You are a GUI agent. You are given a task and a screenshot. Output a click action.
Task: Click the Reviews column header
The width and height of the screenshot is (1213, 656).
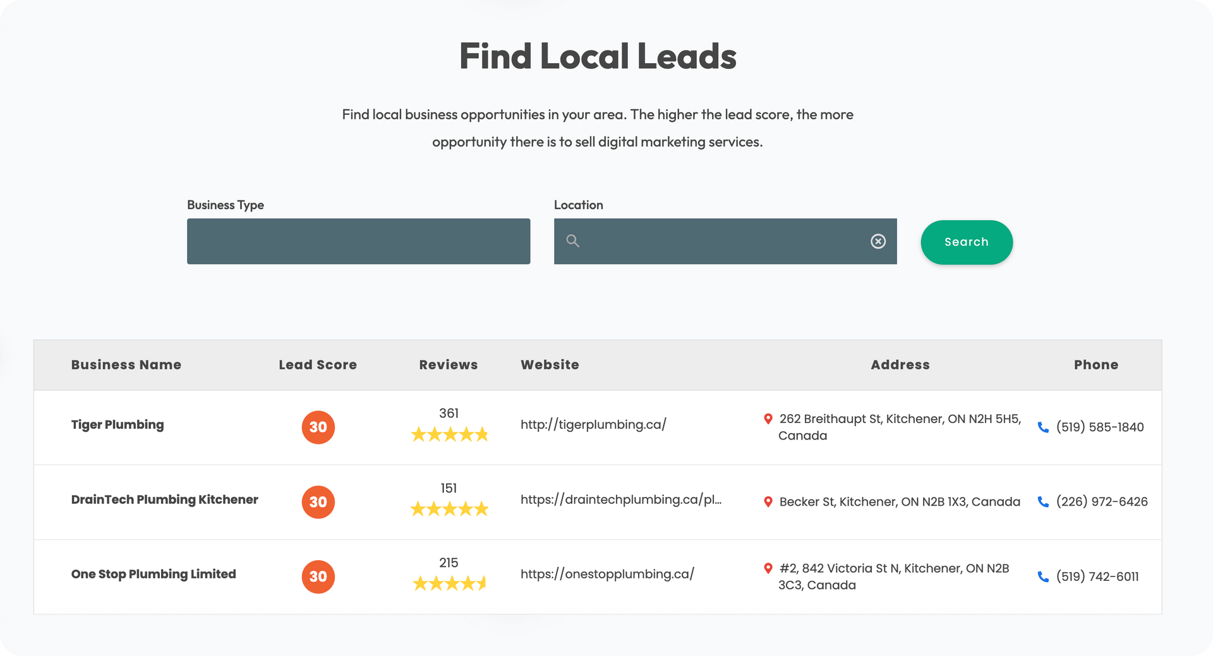pos(448,365)
